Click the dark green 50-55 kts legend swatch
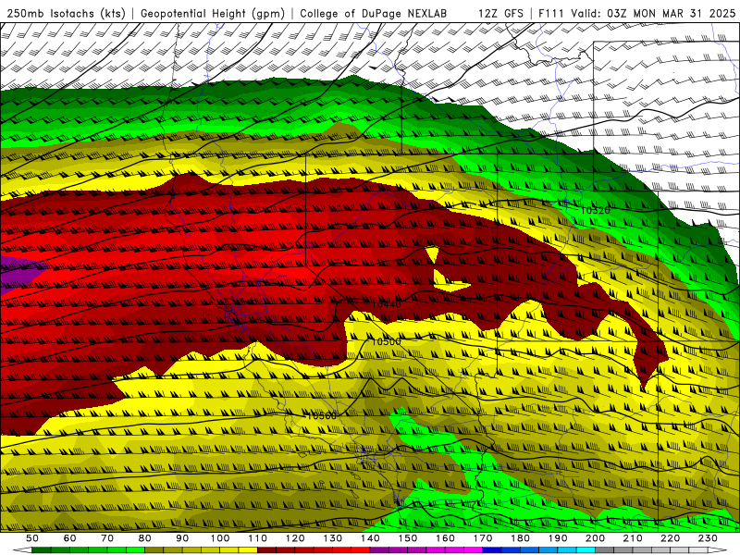740x555 pixels. pyautogui.click(x=42, y=549)
